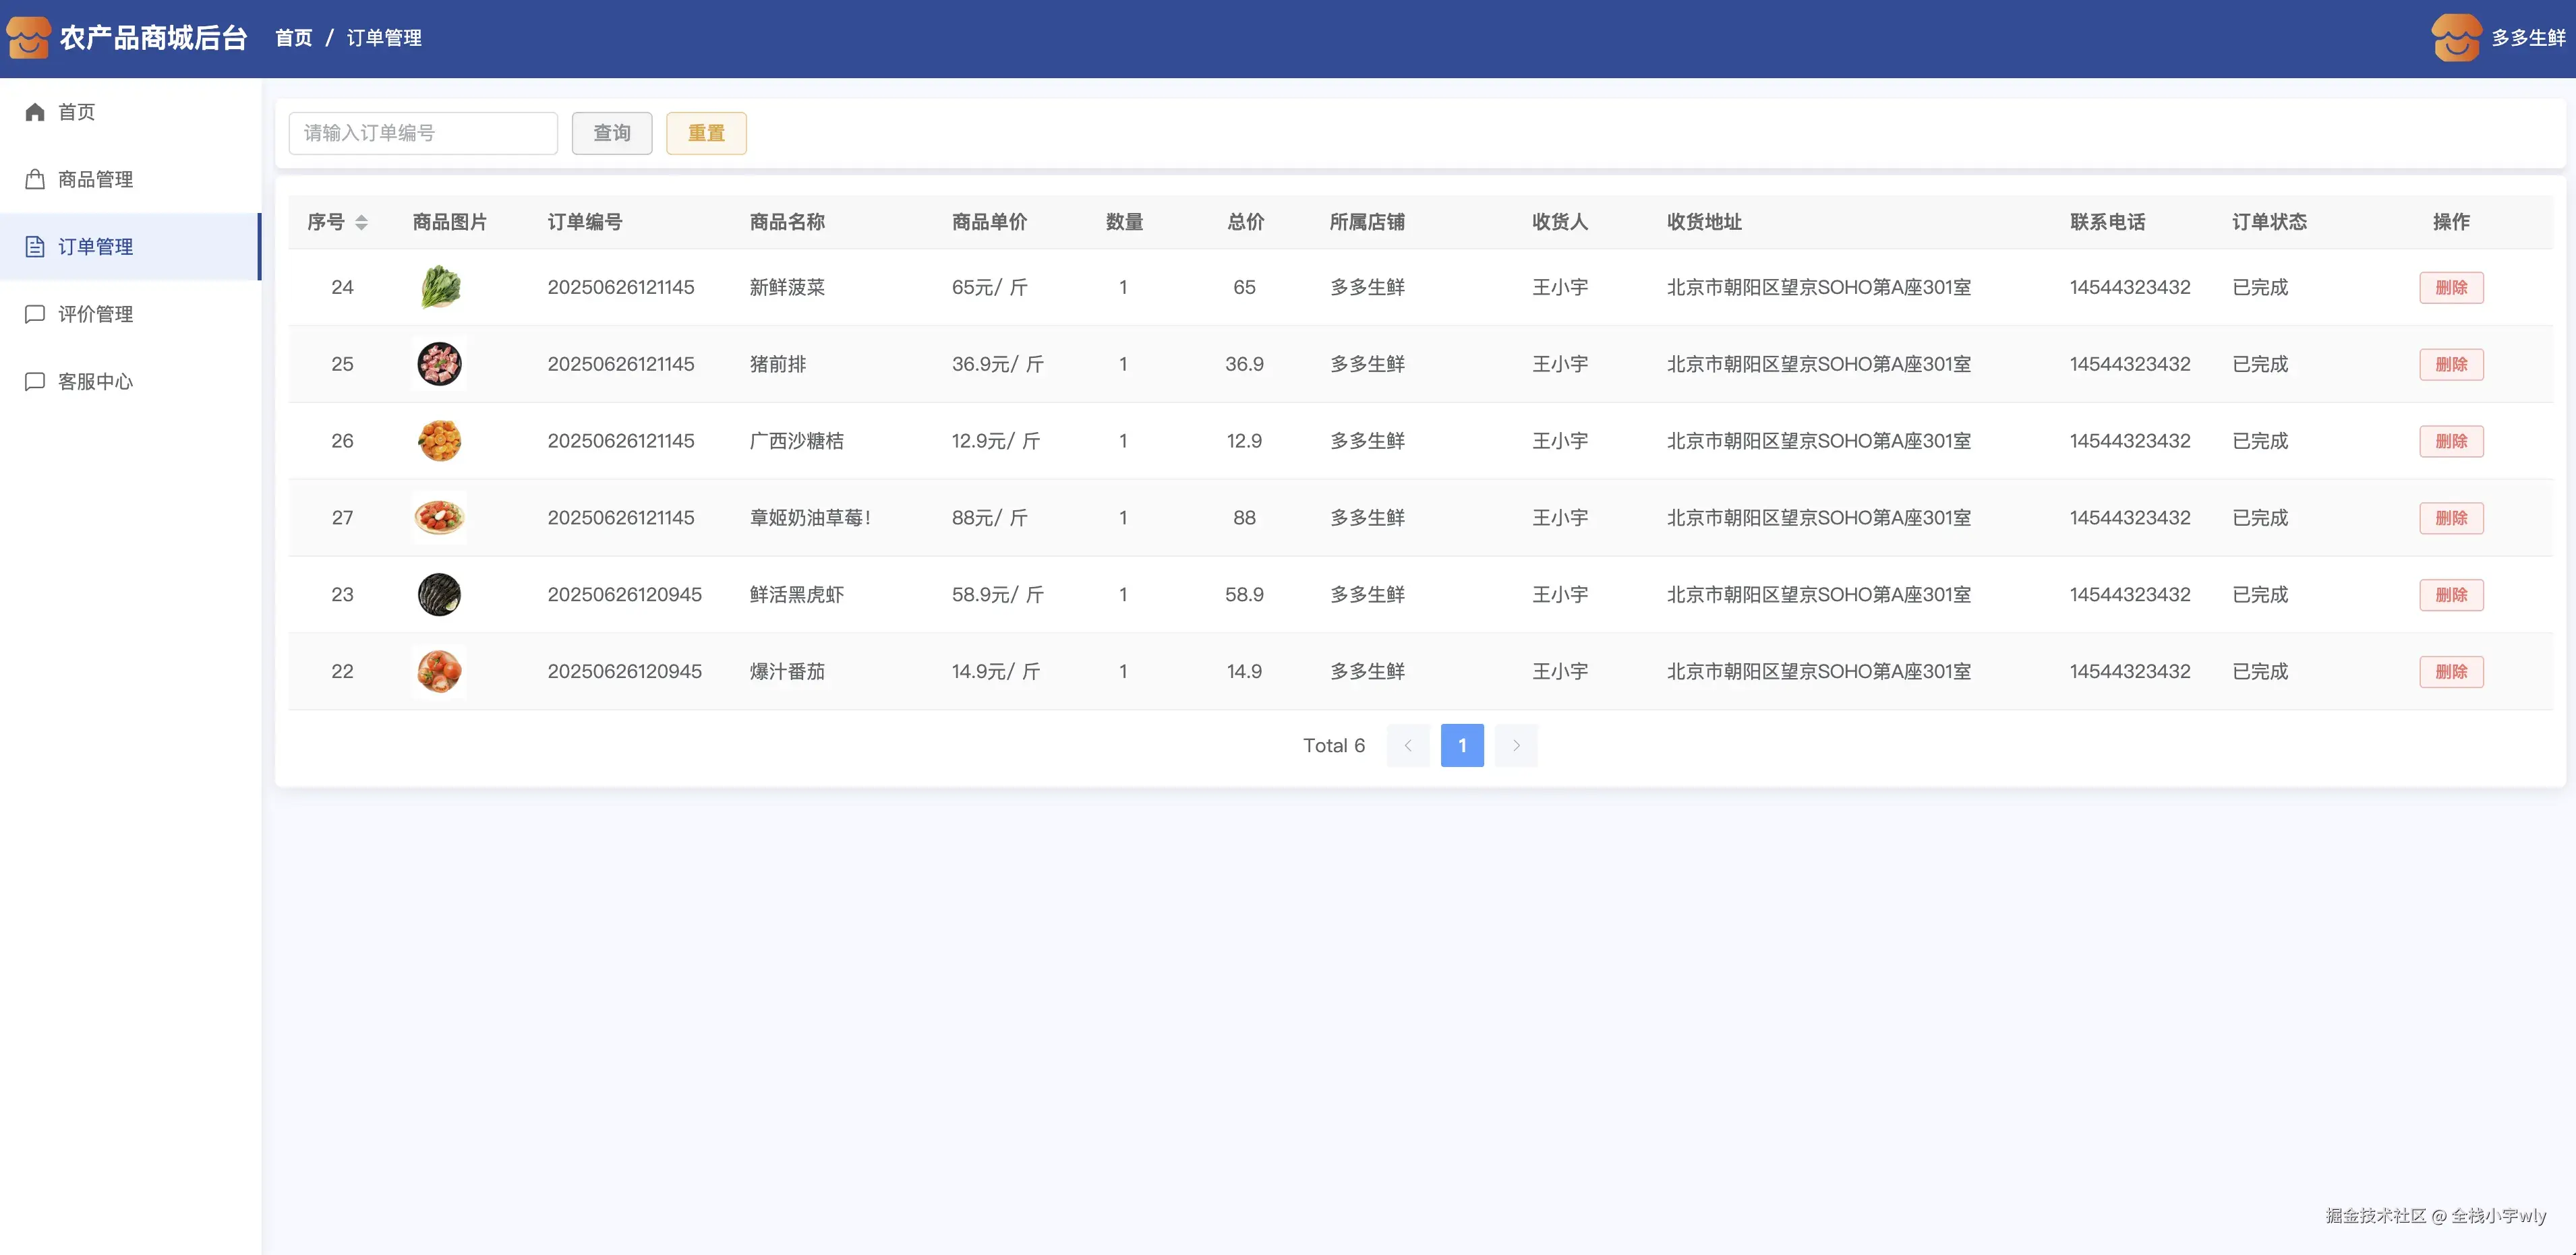This screenshot has height=1255, width=2576.
Task: Click the shop logo icon at top-left
Action: (28, 38)
